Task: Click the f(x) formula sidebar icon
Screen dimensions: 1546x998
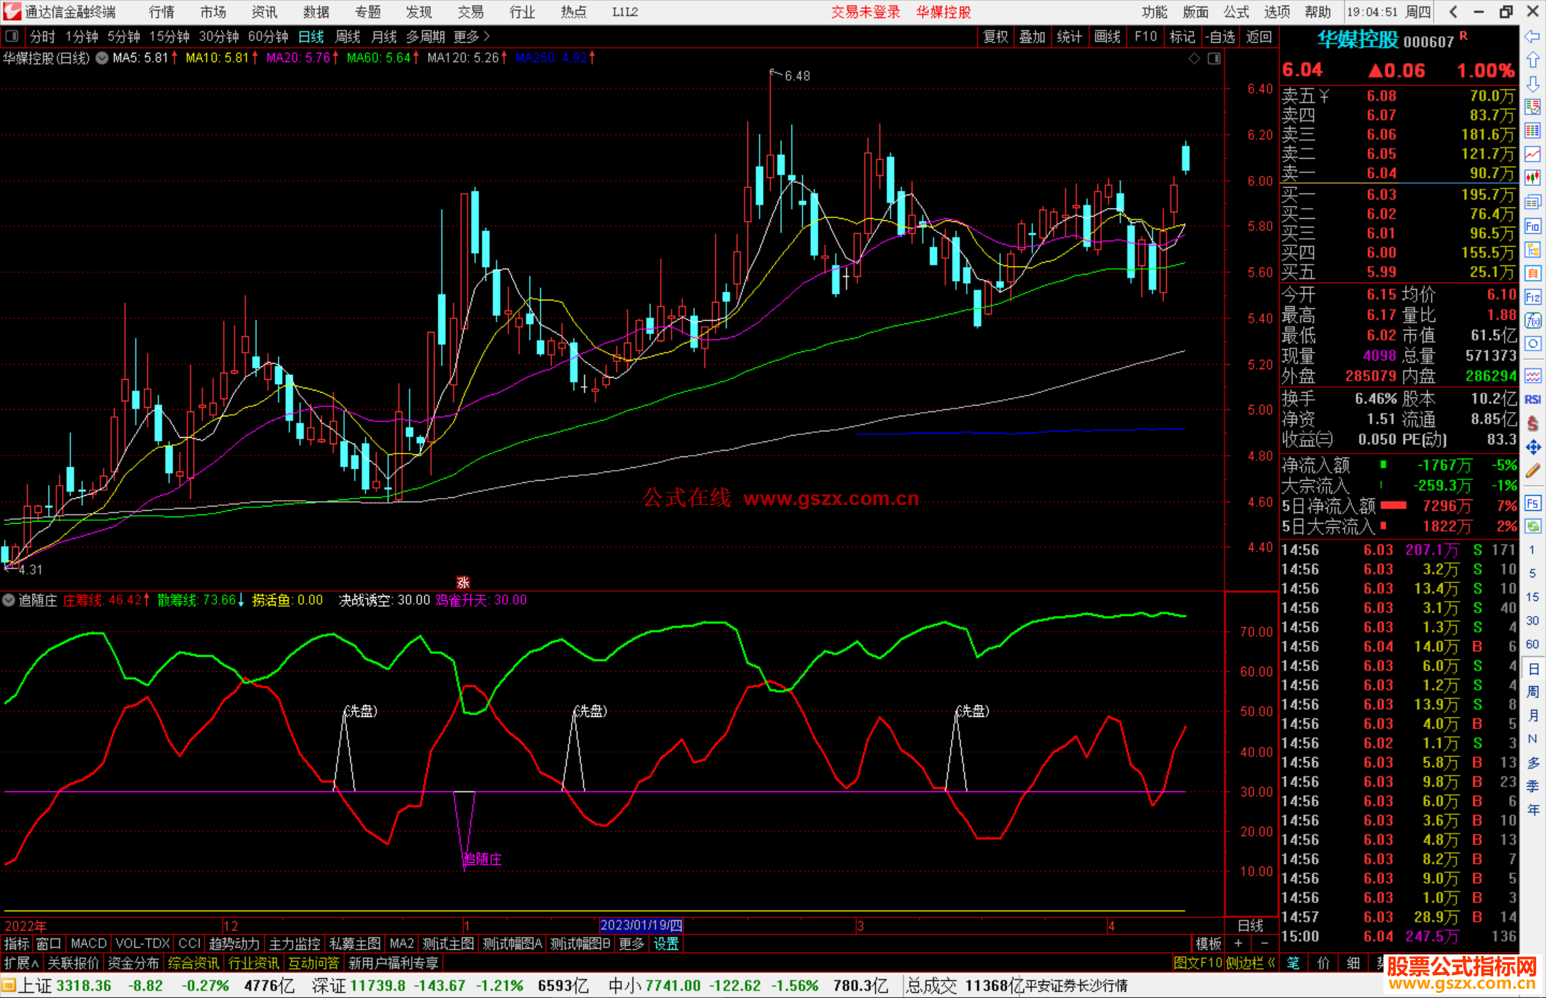Action: point(1532,321)
